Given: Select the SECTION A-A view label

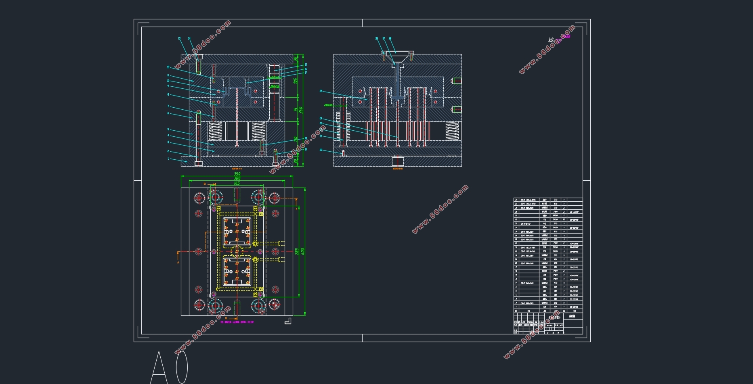Looking at the screenshot, I should pyautogui.click(x=237, y=169).
